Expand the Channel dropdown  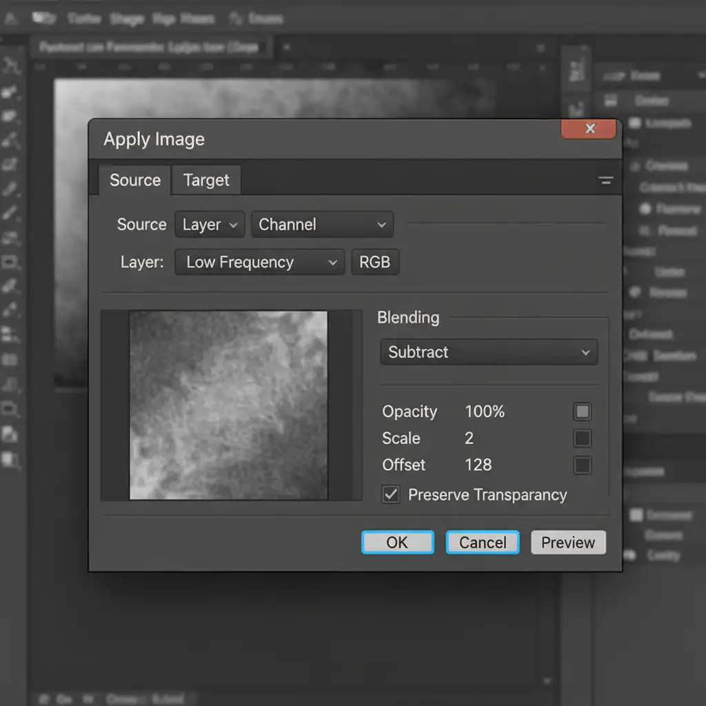tap(322, 225)
